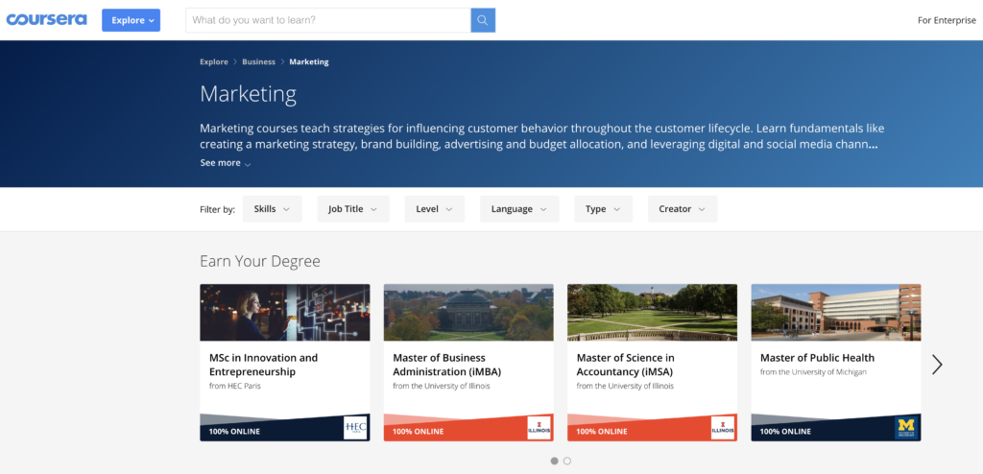
Task: Click the University of Michigan logo badge
Action: tap(906, 428)
